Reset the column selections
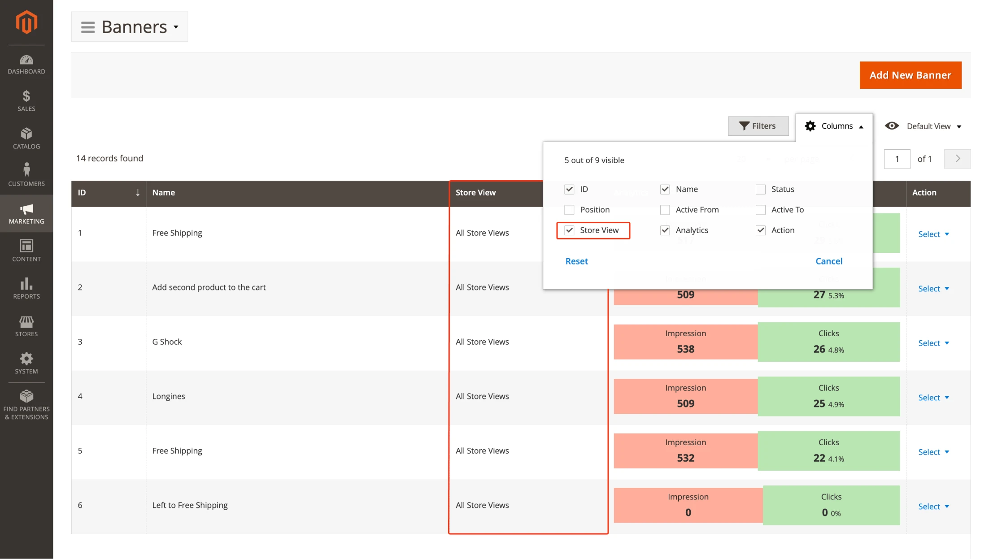The width and height of the screenshot is (989, 559). [576, 261]
